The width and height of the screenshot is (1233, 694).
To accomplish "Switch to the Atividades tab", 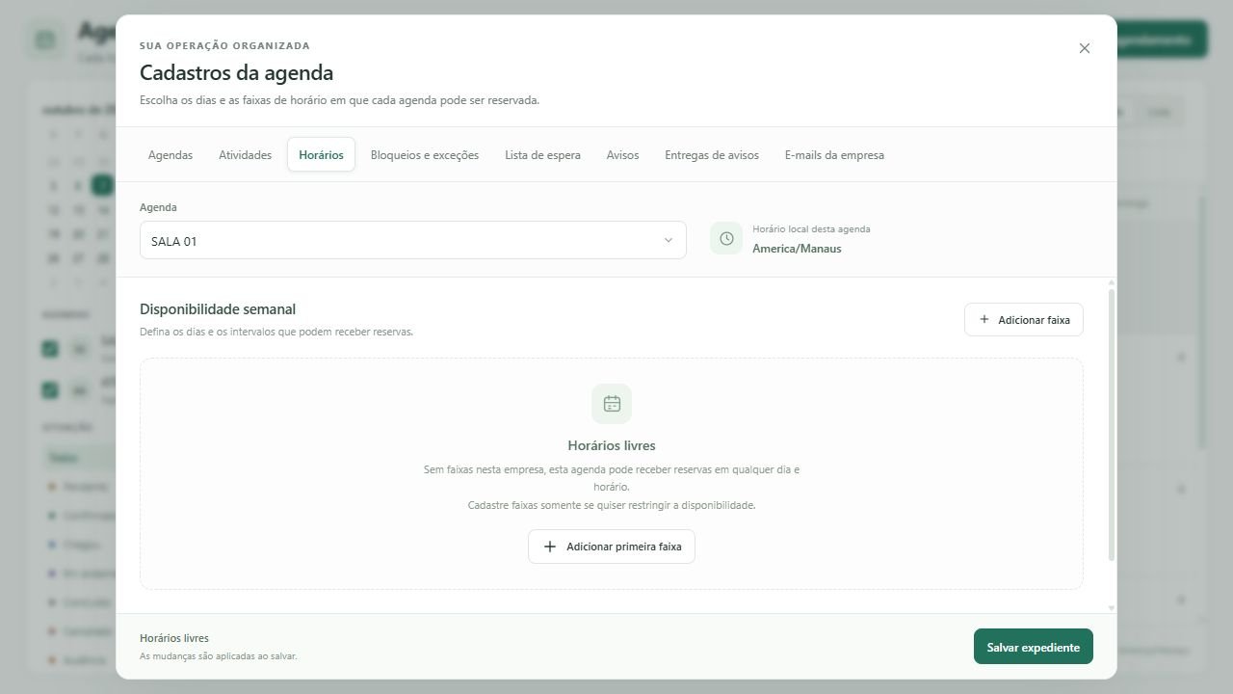I will point(246,155).
